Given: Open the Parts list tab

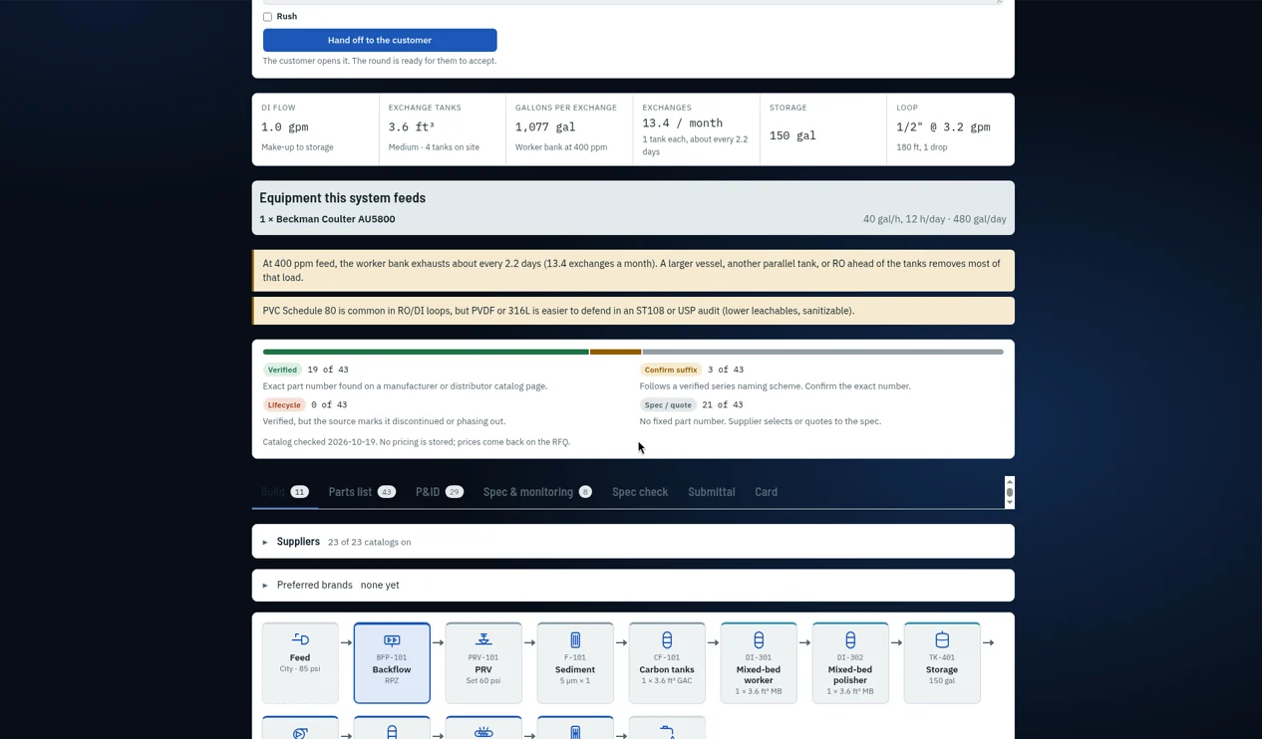Looking at the screenshot, I should coord(362,492).
